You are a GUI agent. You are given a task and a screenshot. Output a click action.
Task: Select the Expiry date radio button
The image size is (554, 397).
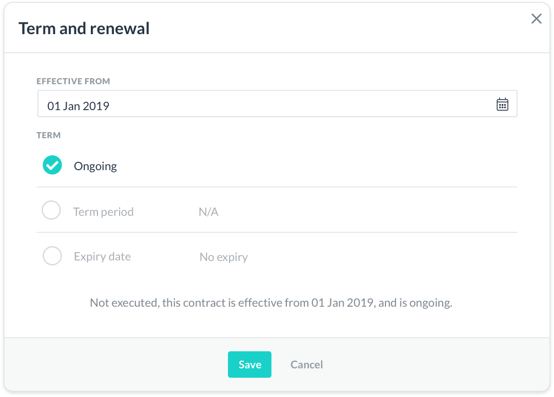51,255
